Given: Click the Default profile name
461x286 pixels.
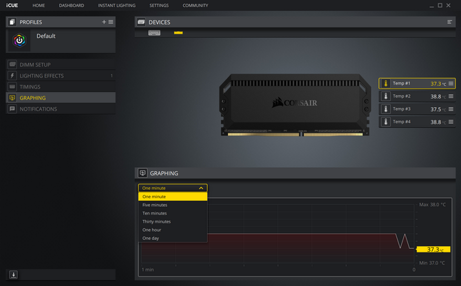Looking at the screenshot, I should pos(46,36).
